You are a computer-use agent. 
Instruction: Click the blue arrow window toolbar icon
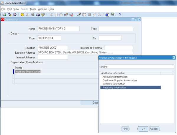tap(107, 14)
